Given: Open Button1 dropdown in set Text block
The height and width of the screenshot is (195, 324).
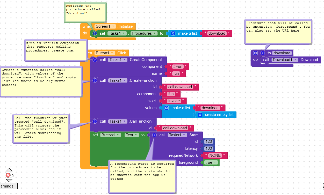Looking at the screenshot, I should pyautogui.click(x=111, y=135).
